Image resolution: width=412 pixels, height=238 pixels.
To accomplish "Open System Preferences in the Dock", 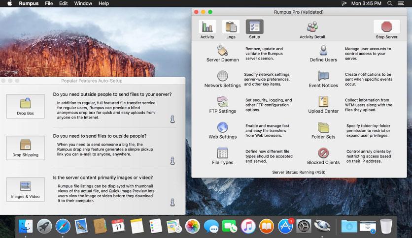I will (x=304, y=226).
